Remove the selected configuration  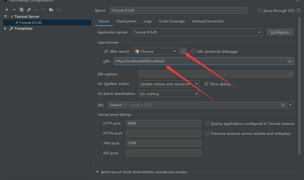[x=14, y=10]
